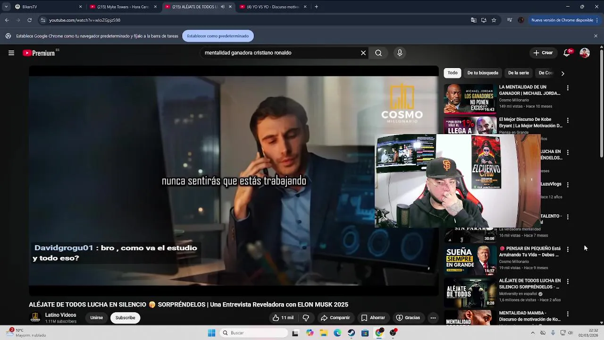Image resolution: width=604 pixels, height=340 pixels.
Task: Open Michael Jordan LOS GANADORES thumbnail
Action: (x=470, y=99)
